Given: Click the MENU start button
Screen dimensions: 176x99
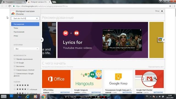Looking at the screenshot, I should pyautogui.click(x=4, y=97).
